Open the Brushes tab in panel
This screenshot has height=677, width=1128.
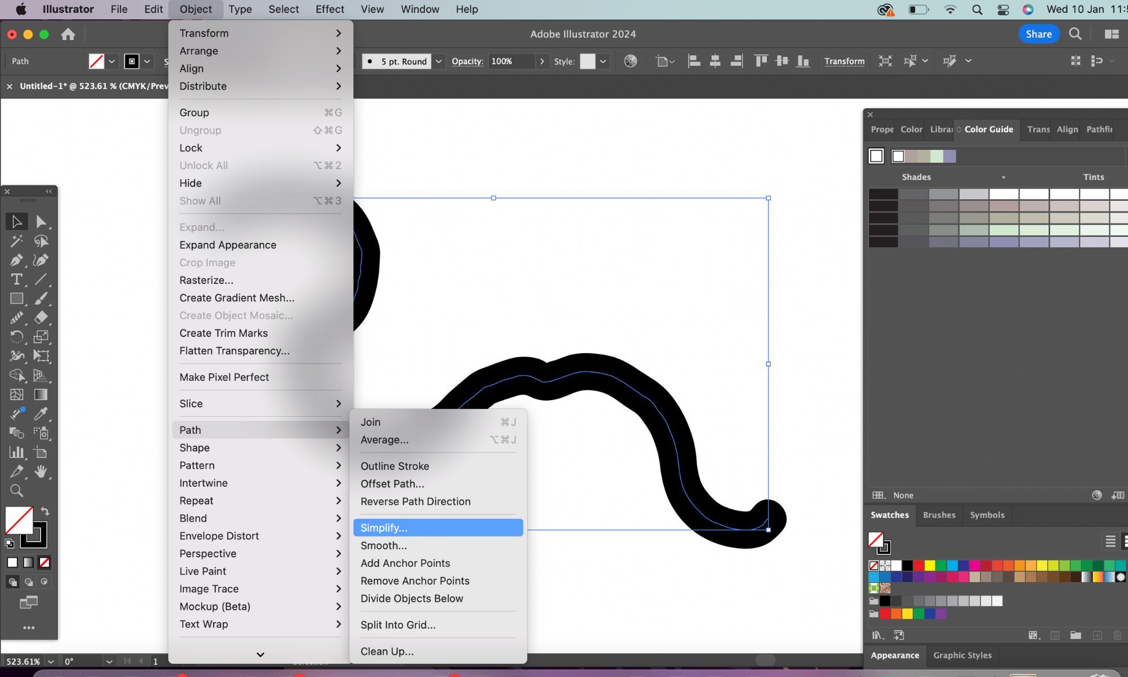point(940,514)
